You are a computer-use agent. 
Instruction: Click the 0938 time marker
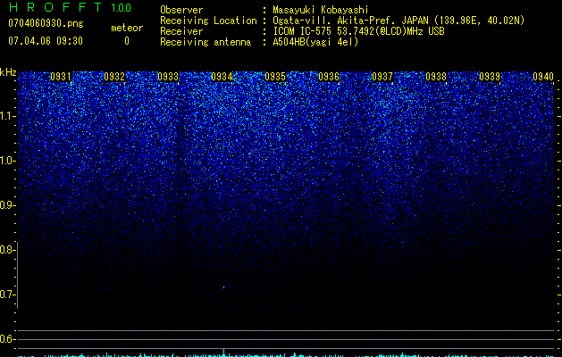[436, 77]
